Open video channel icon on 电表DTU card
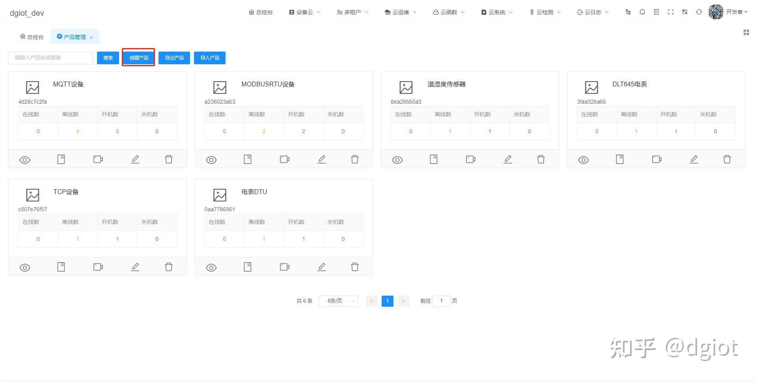757x382 pixels. click(284, 267)
